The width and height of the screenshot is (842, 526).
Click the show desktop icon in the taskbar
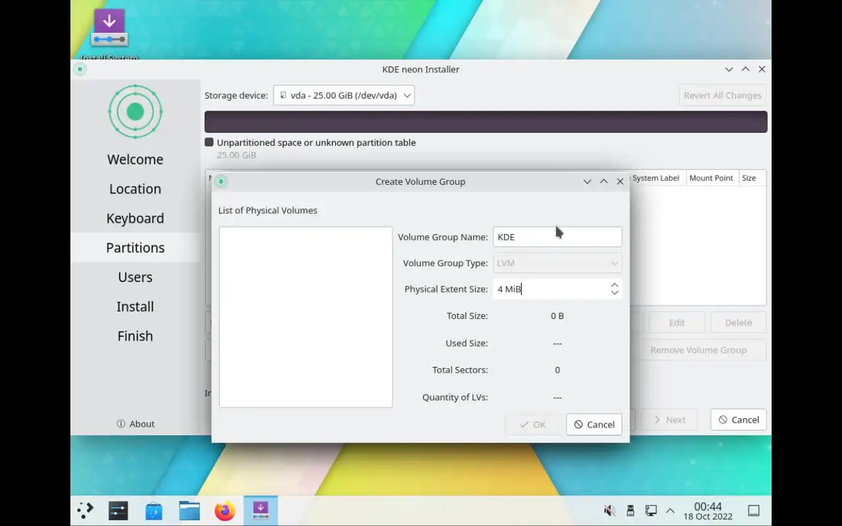754,511
